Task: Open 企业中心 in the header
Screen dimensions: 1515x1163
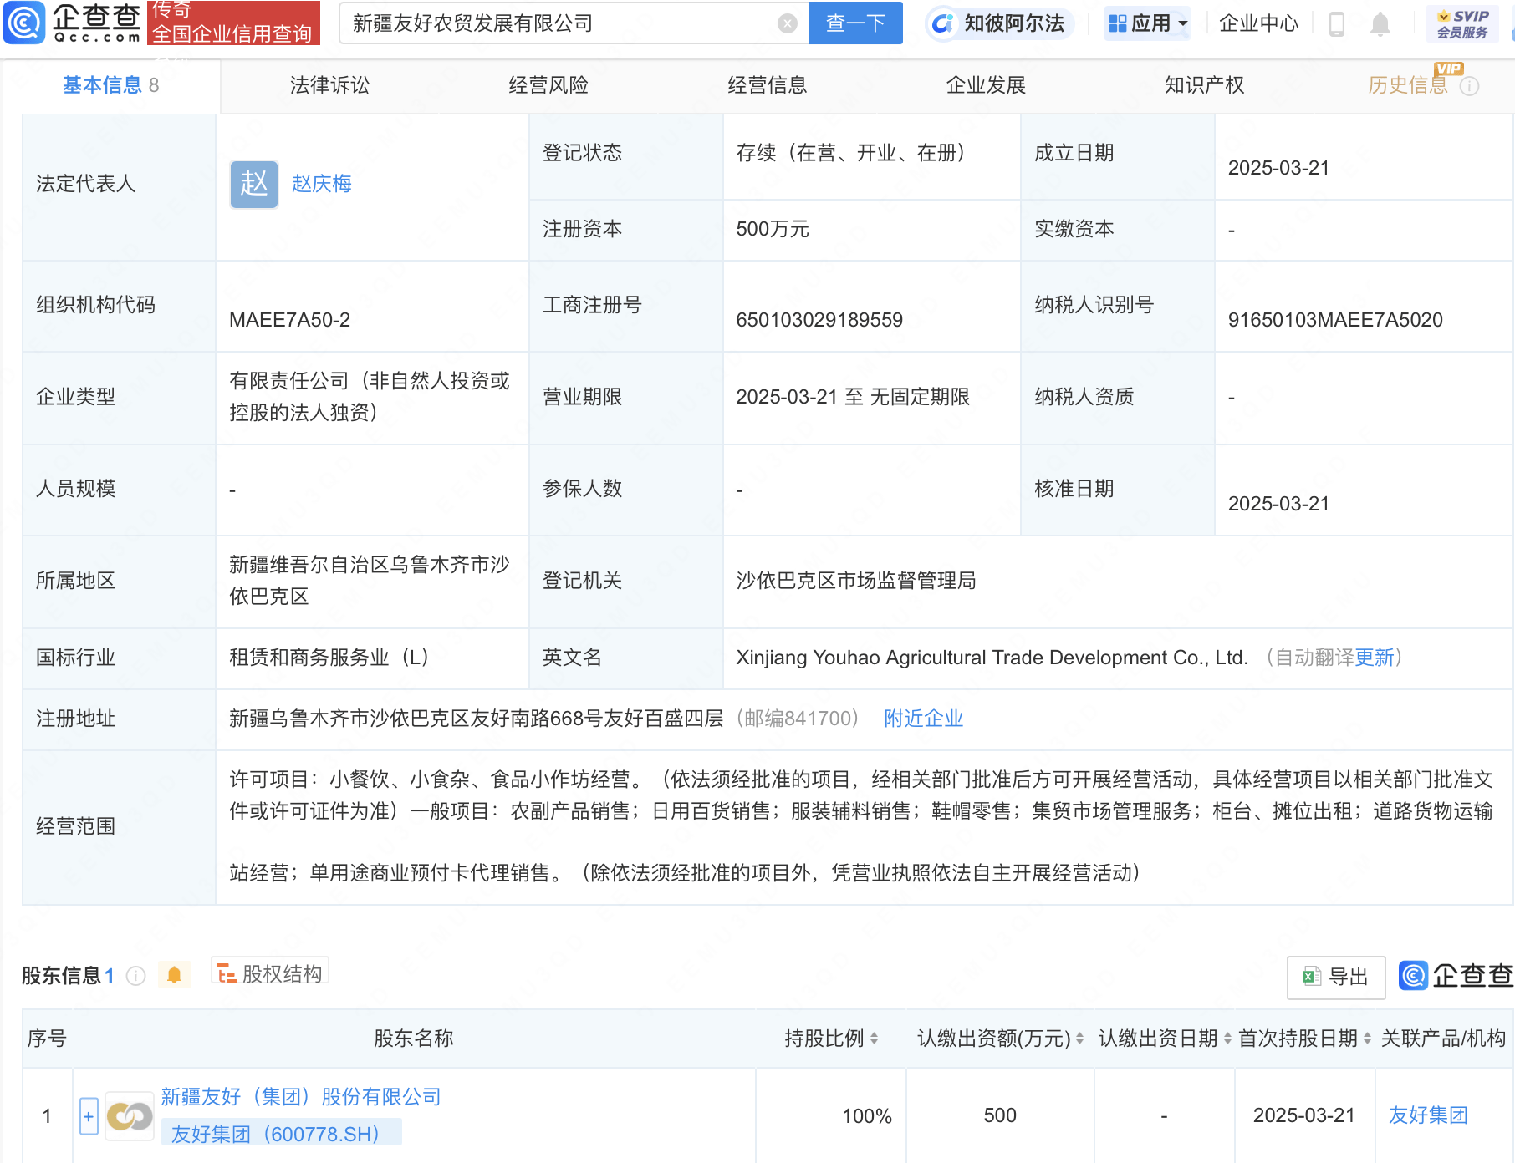Action: [x=1258, y=23]
